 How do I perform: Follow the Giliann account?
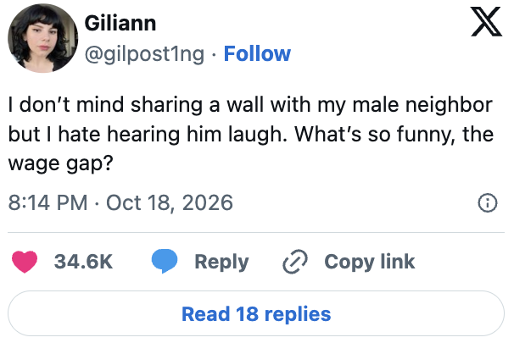click(x=257, y=53)
